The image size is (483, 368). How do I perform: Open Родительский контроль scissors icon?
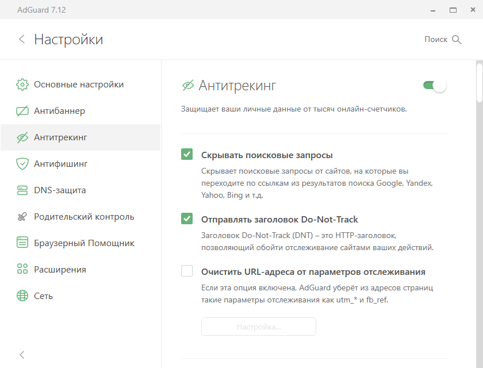22,216
